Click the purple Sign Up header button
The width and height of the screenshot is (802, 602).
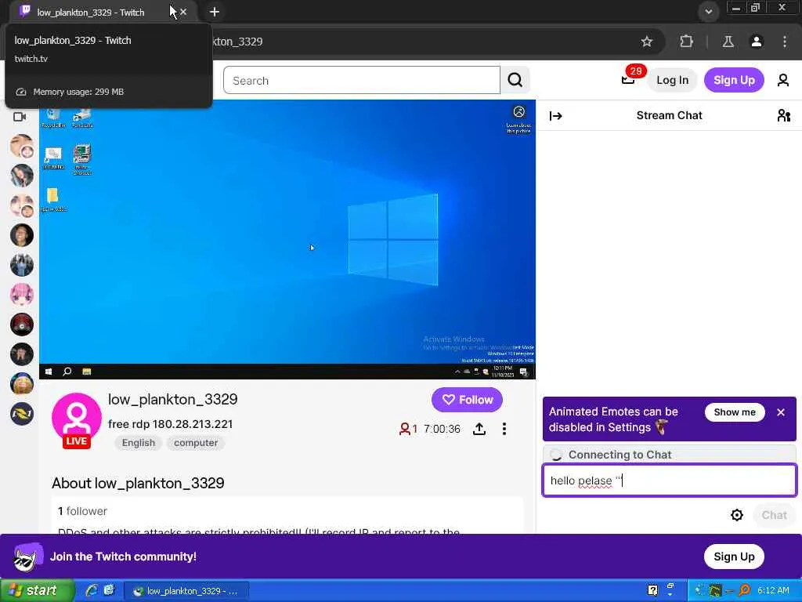tap(734, 80)
